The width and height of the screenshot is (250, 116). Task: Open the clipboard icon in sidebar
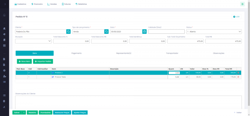[x=4, y=101]
